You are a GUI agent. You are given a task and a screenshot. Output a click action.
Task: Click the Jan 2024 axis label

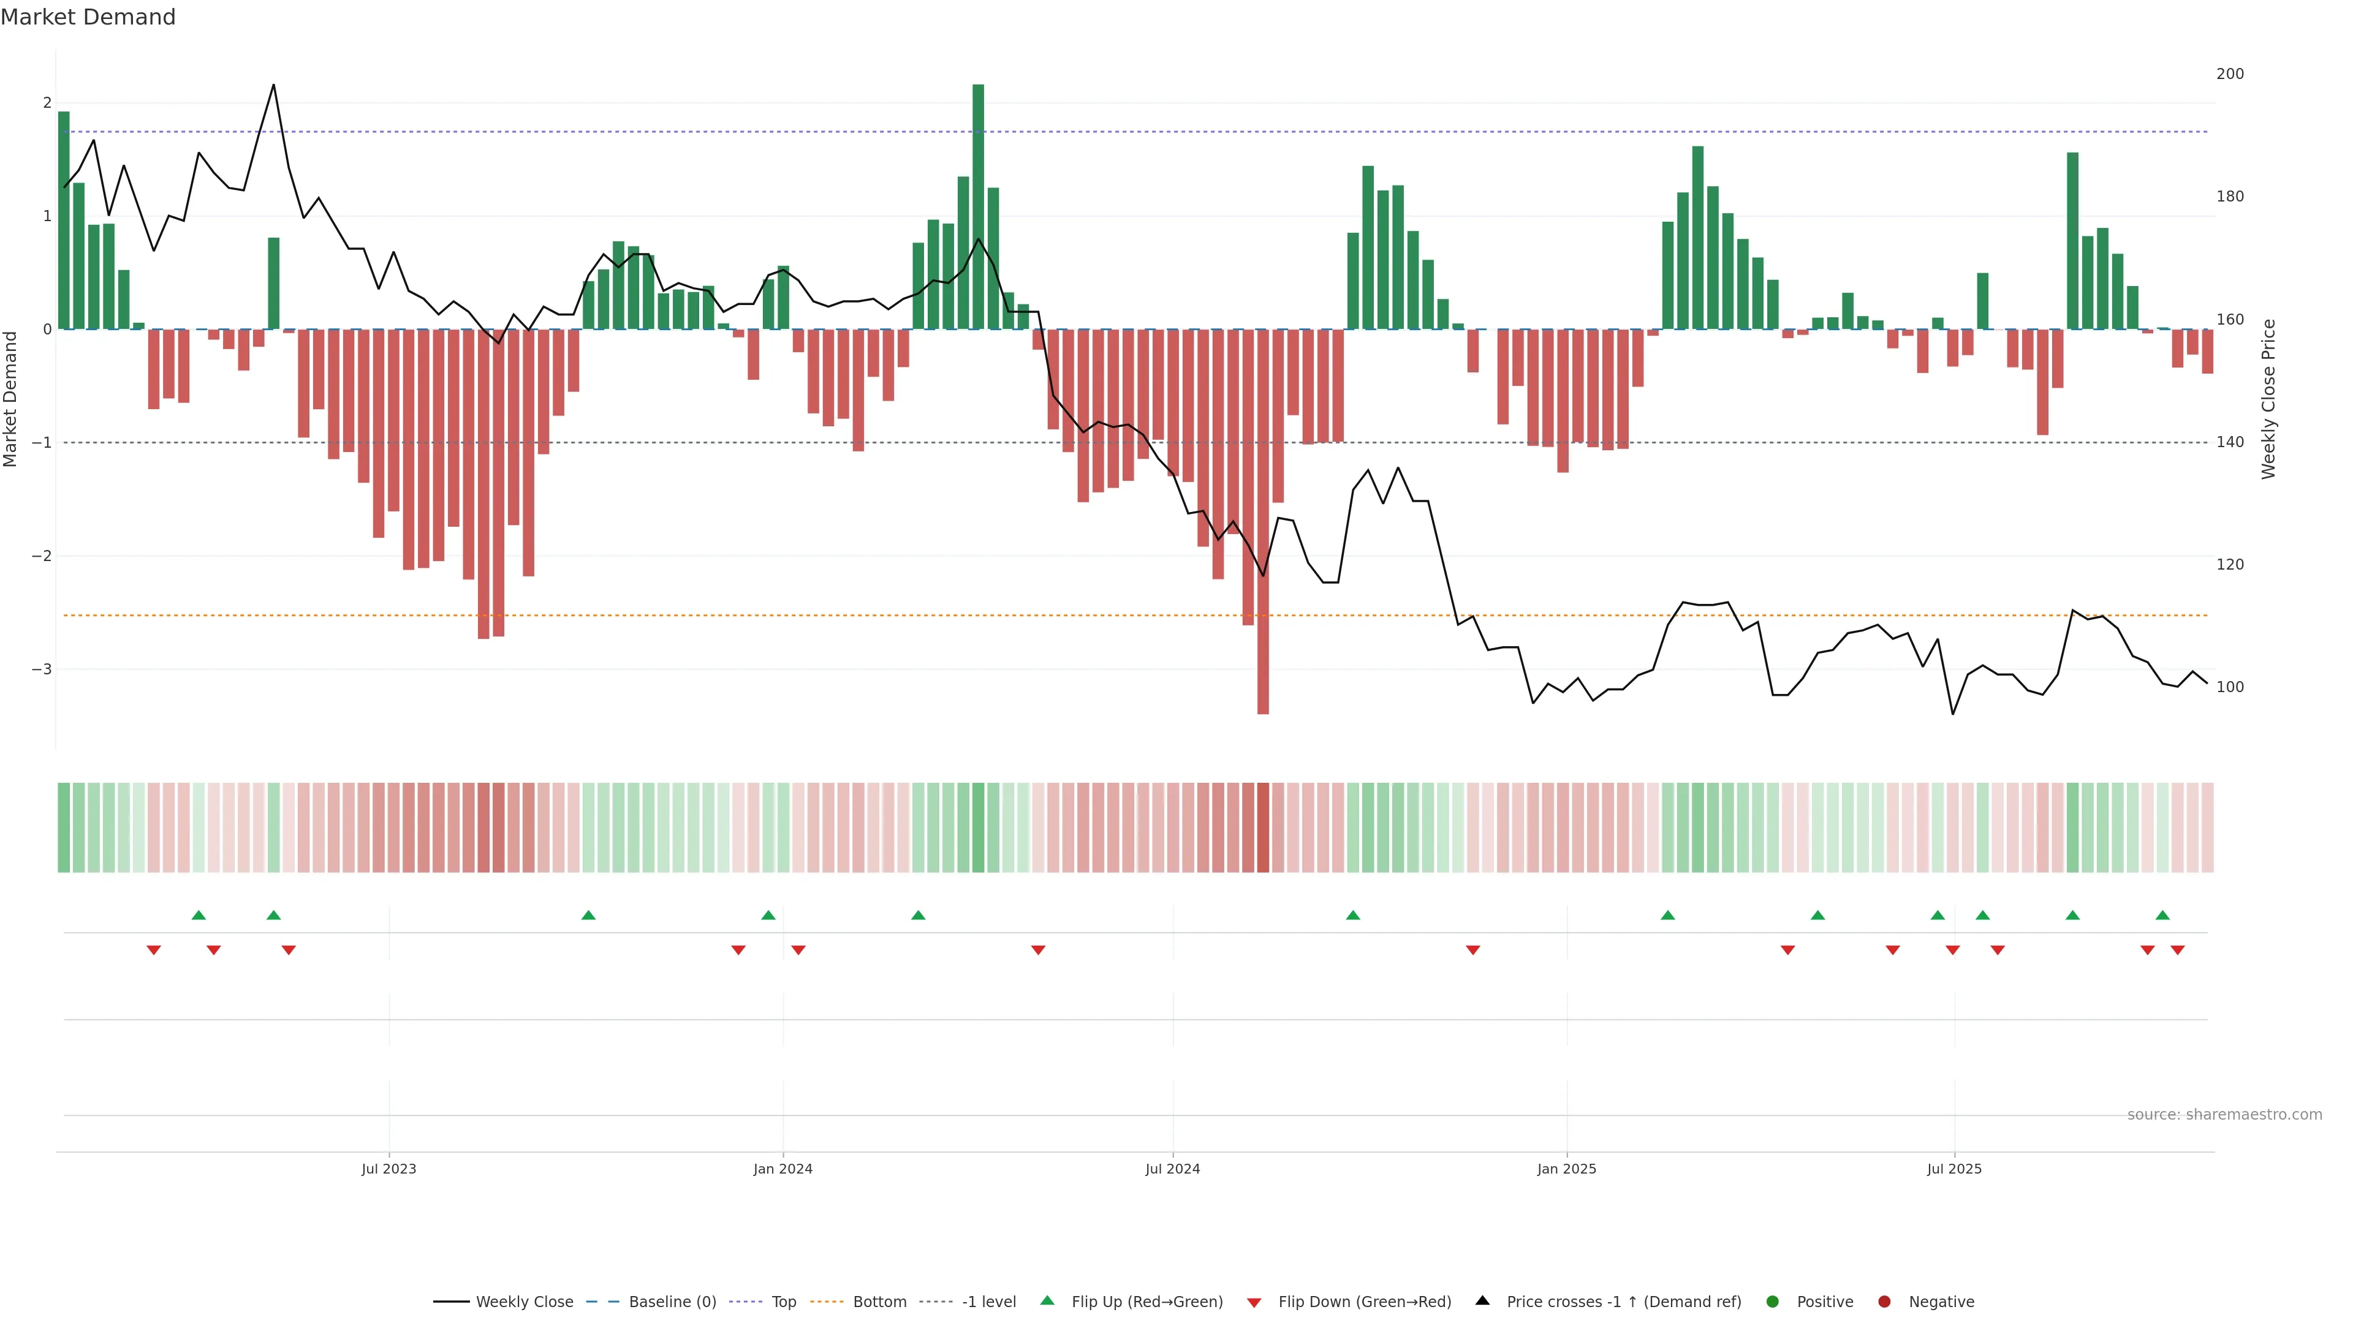pyautogui.click(x=783, y=1170)
